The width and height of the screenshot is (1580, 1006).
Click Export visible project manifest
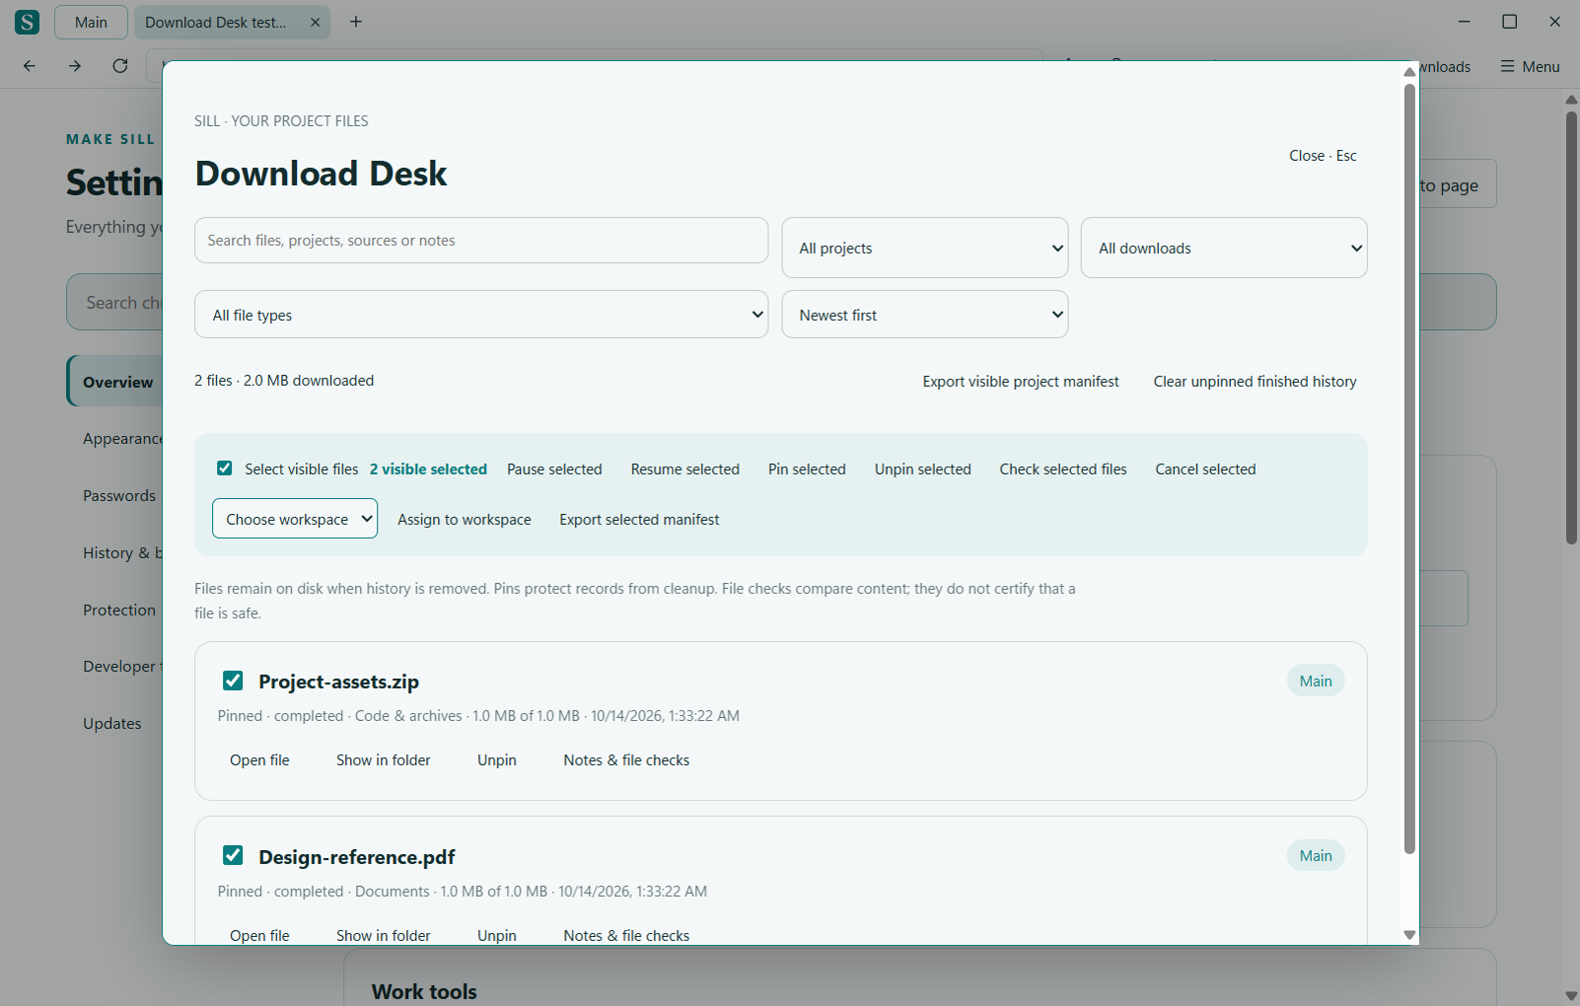[x=1021, y=382]
